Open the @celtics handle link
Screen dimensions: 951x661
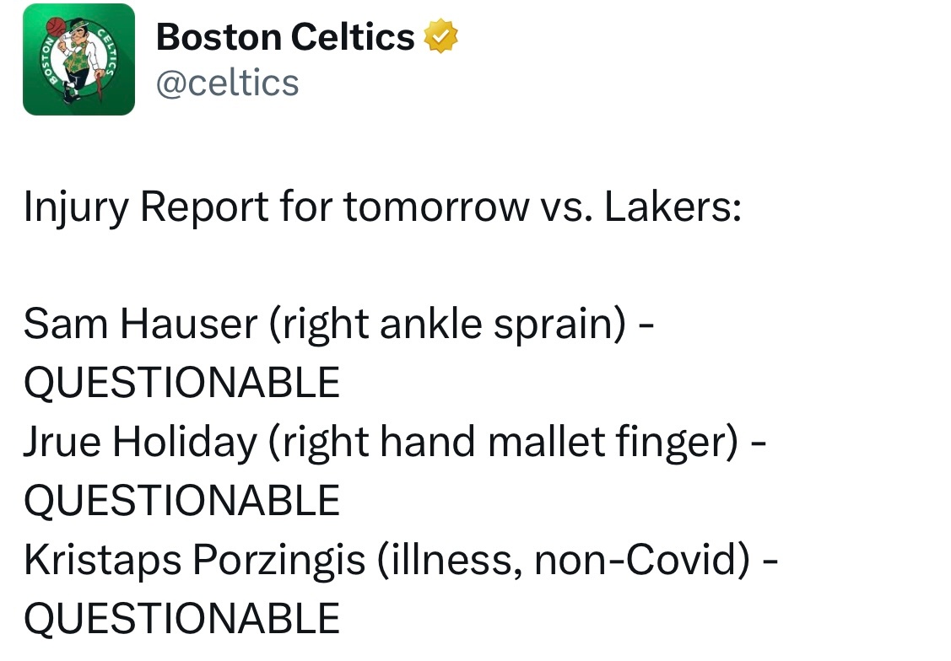point(228,83)
